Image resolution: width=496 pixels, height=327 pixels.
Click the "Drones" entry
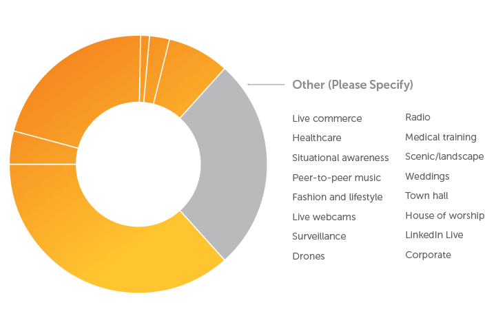tap(308, 256)
